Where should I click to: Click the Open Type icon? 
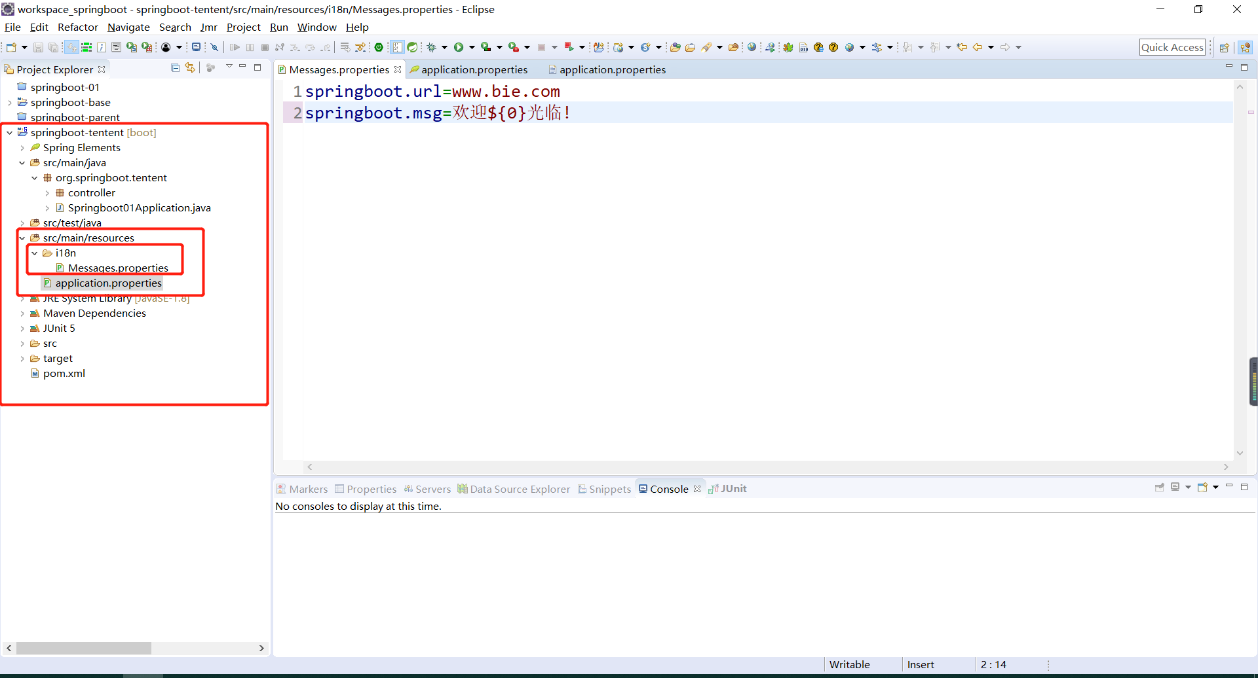[x=675, y=47]
